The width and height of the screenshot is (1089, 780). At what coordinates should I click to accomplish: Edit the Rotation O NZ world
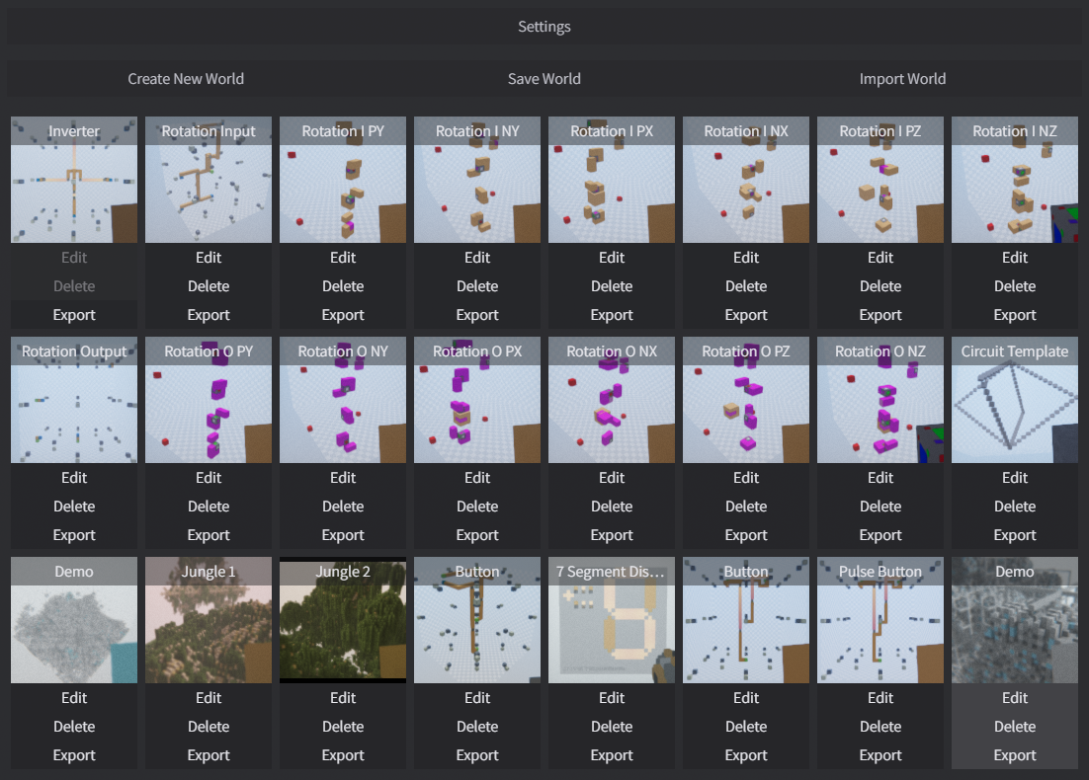click(880, 478)
